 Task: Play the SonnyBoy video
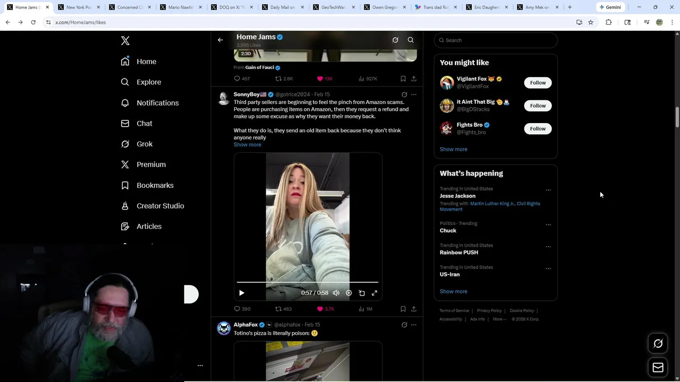[242, 293]
